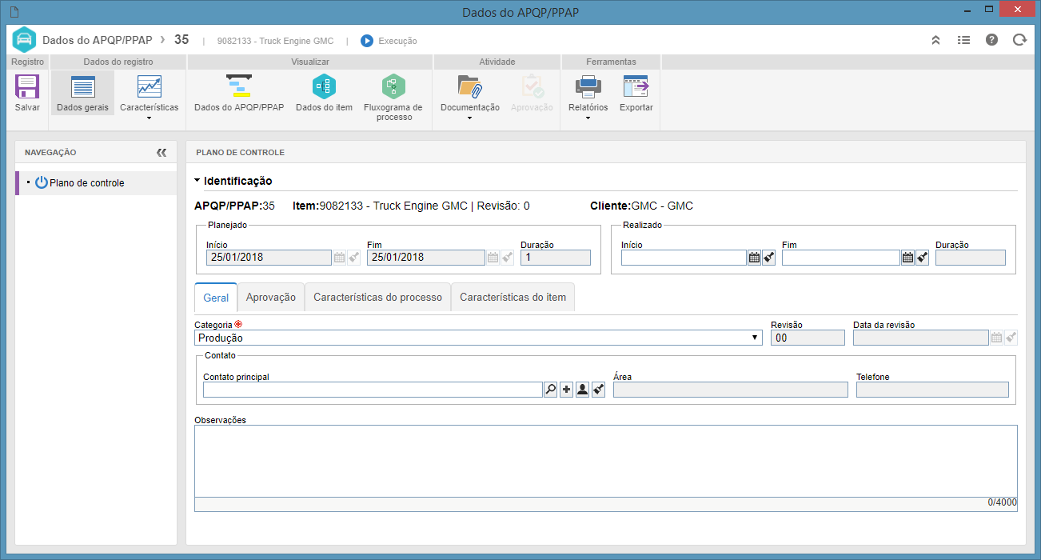Open Fluxograma de processo icon
This screenshot has width=1041, height=560.
(393, 86)
